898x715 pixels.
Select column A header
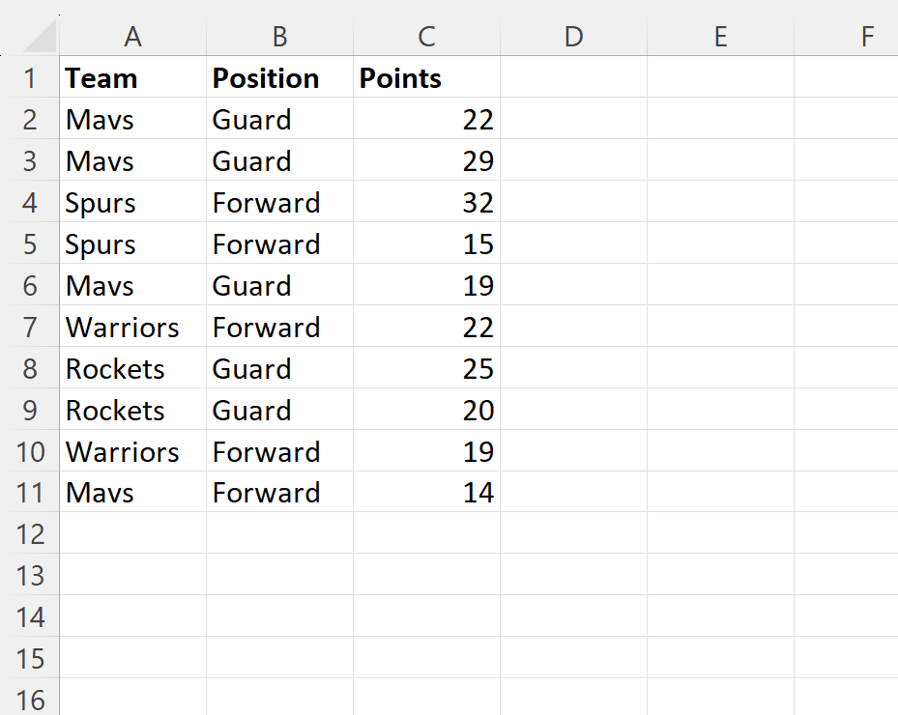[132, 37]
